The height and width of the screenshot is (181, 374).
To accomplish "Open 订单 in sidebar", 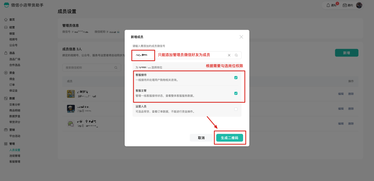I will click(x=12, y=84).
